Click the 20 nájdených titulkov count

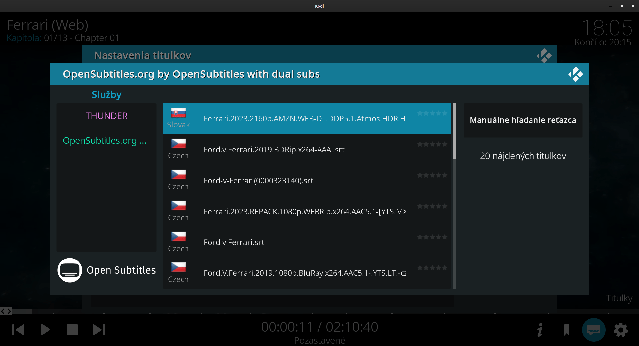[523, 156]
